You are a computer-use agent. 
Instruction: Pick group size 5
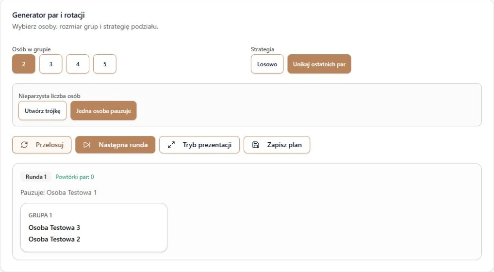tap(105, 64)
